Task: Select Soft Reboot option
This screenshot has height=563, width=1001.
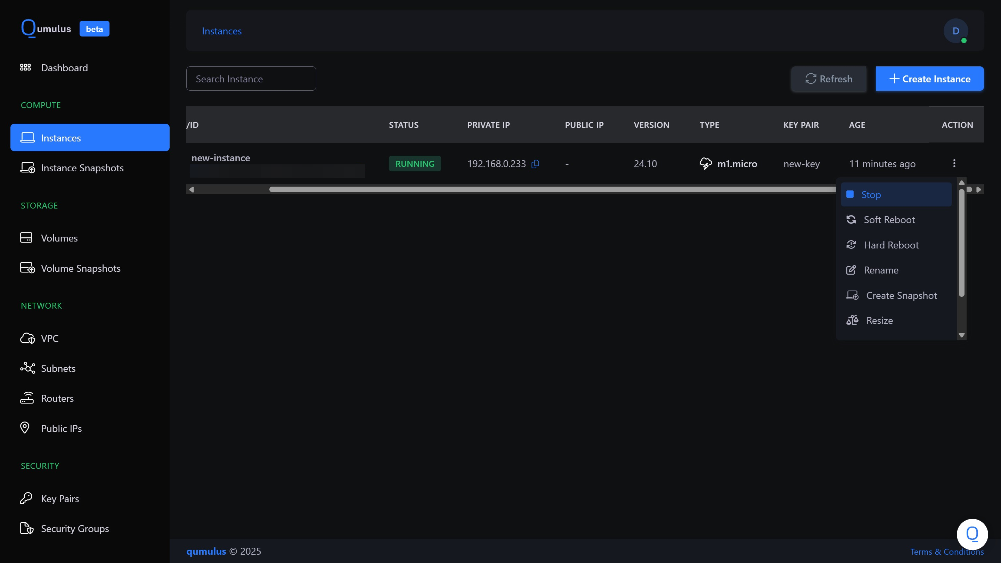Action: click(x=896, y=220)
